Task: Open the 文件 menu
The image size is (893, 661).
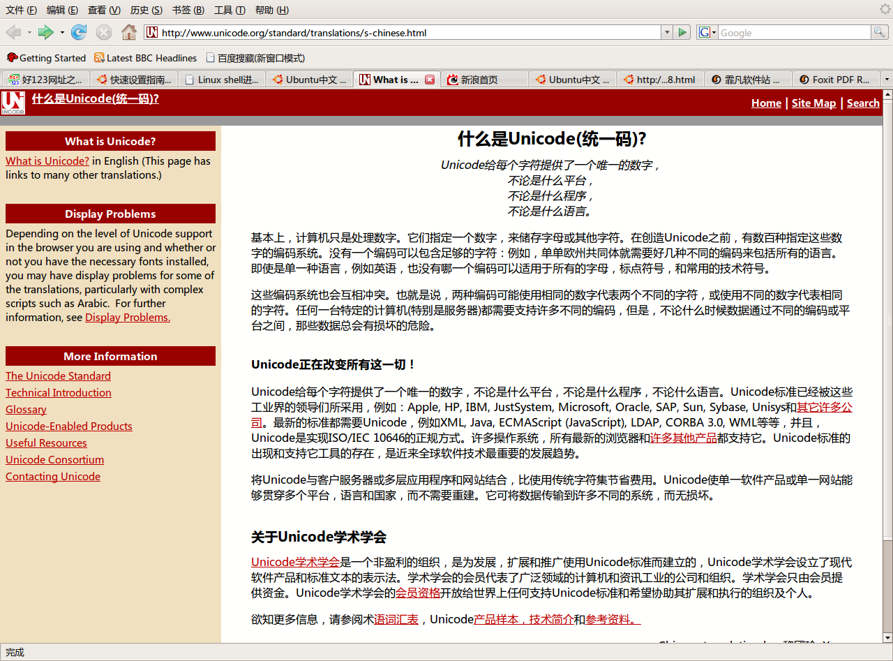Action: point(21,10)
